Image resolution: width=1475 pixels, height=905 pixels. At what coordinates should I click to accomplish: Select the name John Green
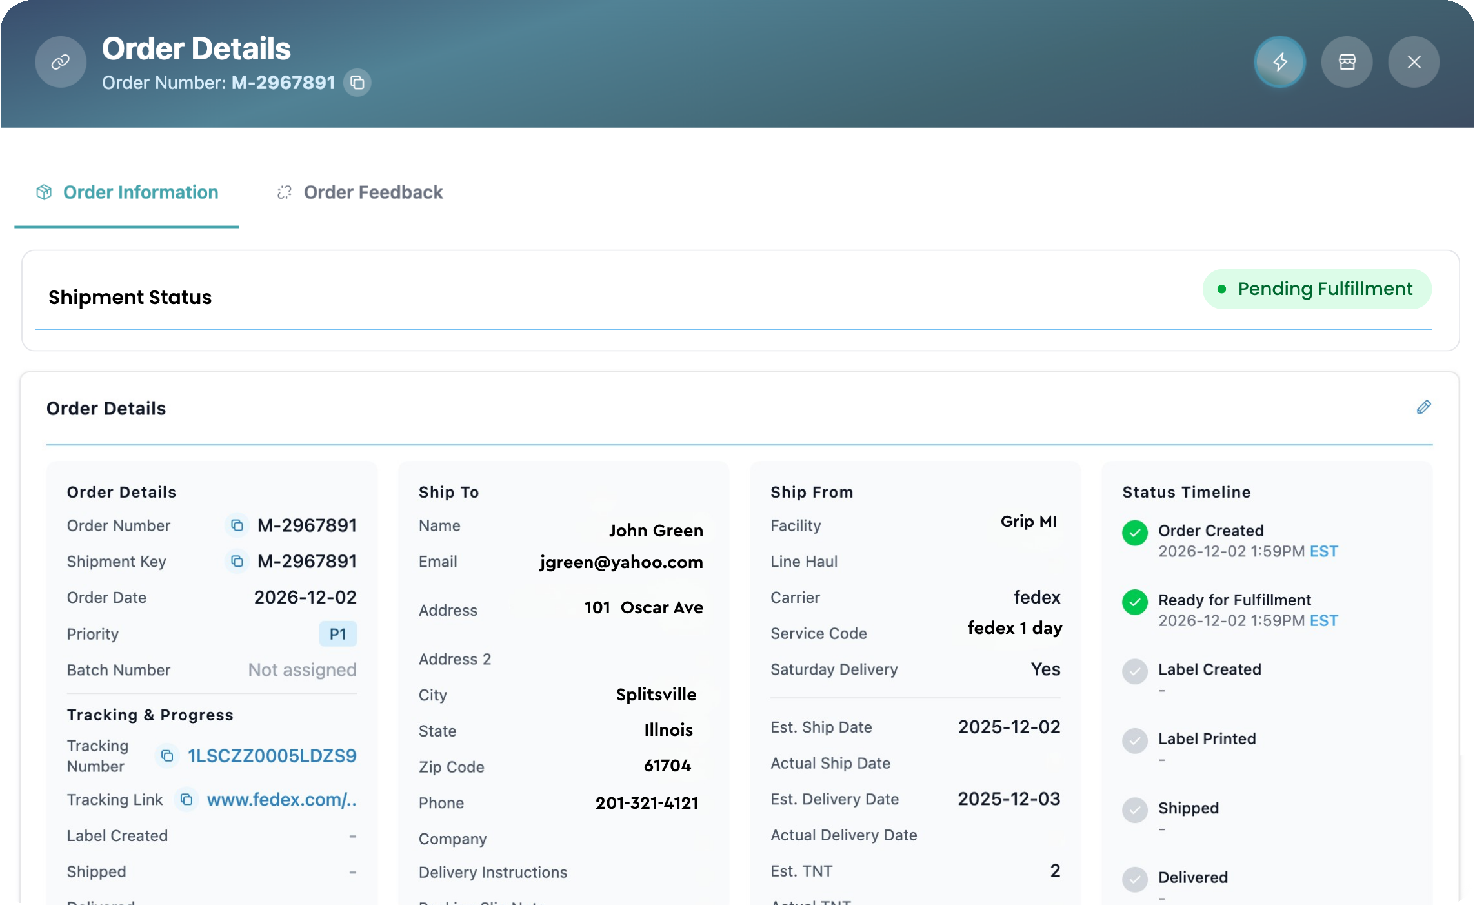(x=656, y=531)
